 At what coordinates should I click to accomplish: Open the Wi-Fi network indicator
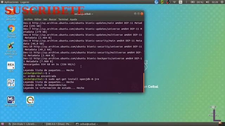pos(174,2)
